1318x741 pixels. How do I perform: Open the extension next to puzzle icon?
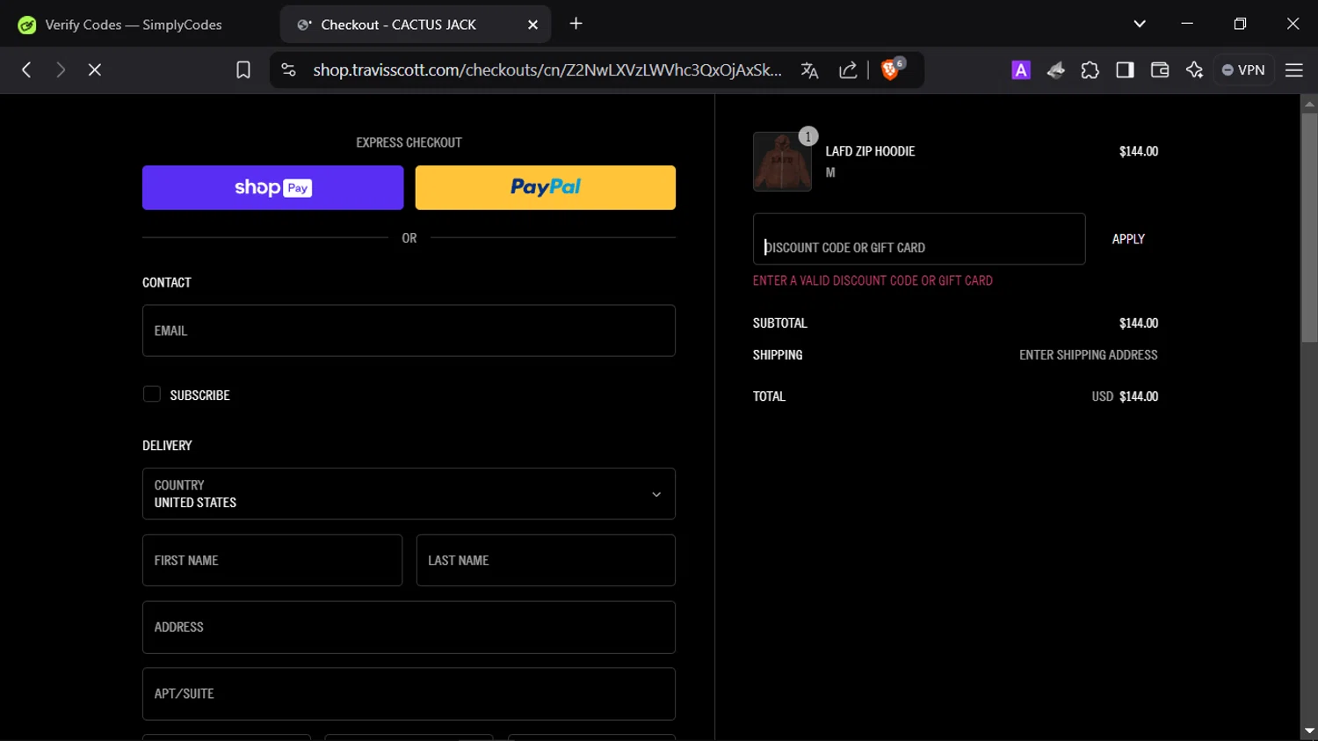pyautogui.click(x=1056, y=70)
